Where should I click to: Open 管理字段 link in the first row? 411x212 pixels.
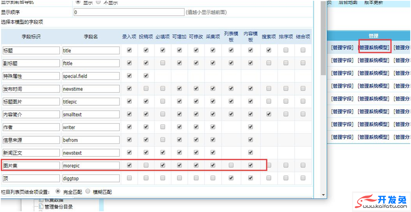(x=342, y=48)
